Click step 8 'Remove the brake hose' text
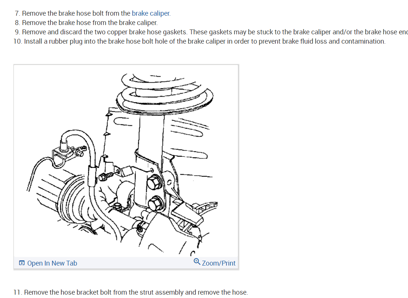 pos(86,23)
